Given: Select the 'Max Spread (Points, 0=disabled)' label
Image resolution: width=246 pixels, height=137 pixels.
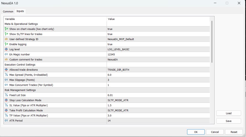Looking at the screenshot, I should click(x=28, y=75).
